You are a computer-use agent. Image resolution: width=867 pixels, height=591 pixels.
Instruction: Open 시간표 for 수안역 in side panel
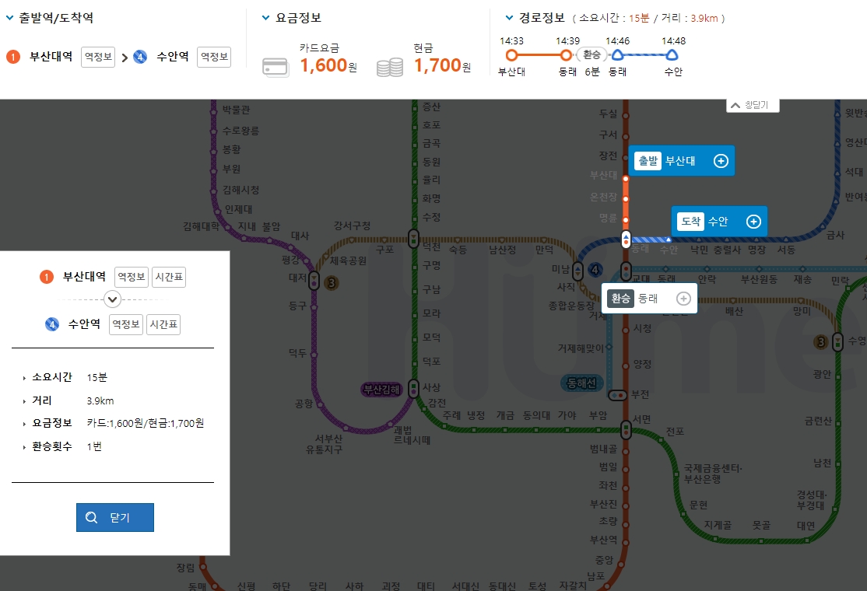163,324
